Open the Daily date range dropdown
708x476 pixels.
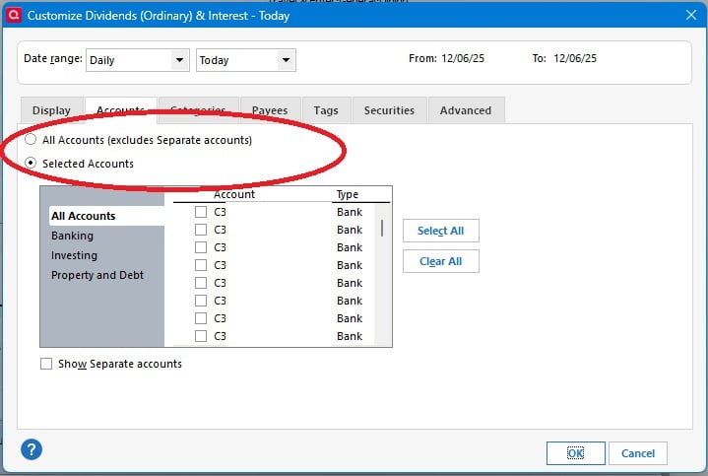click(x=138, y=60)
